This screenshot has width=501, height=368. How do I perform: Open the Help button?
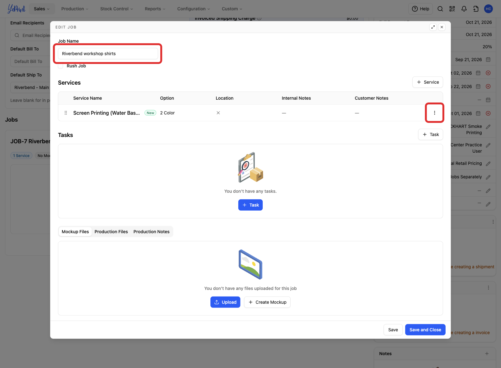pos(421,9)
